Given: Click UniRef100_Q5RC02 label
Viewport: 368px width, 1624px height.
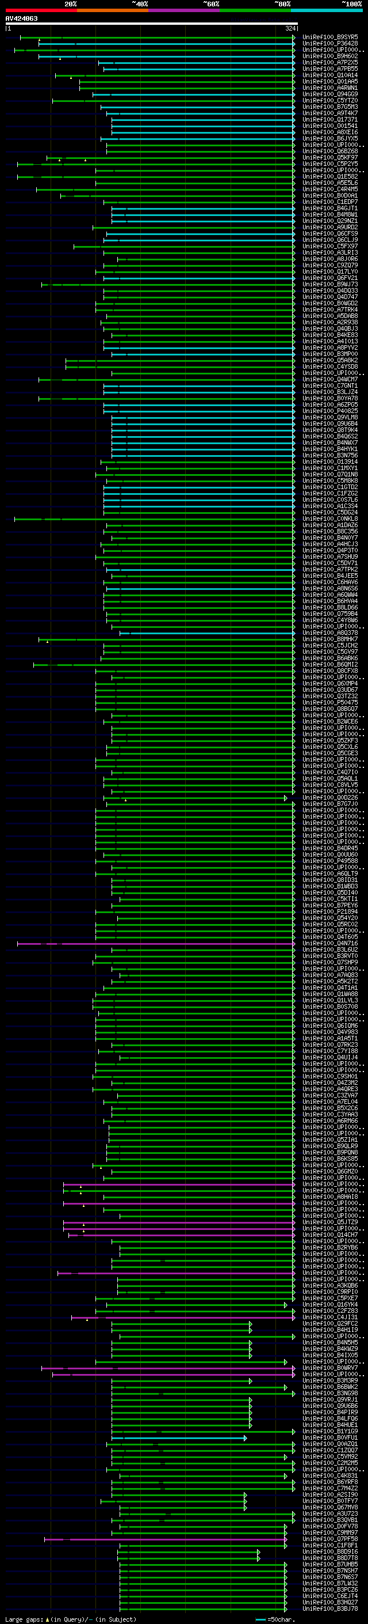Looking at the screenshot, I should tap(330, 924).
